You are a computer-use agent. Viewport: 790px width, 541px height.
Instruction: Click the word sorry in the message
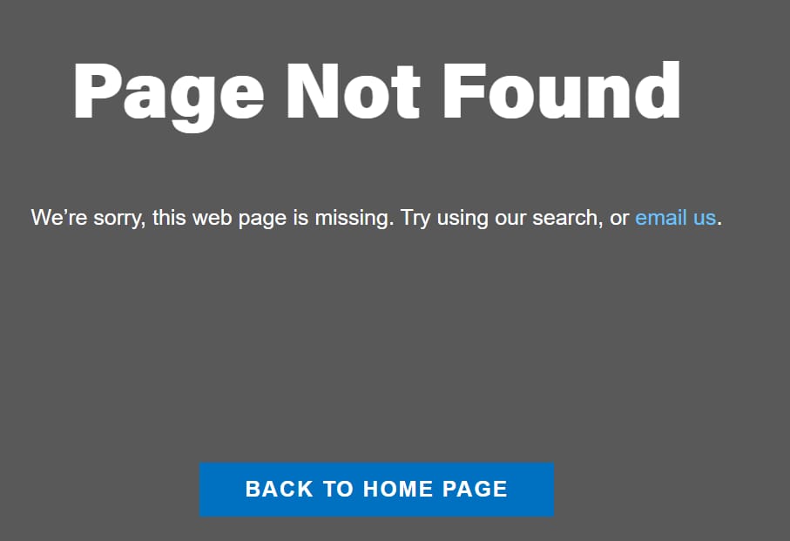[119, 219]
